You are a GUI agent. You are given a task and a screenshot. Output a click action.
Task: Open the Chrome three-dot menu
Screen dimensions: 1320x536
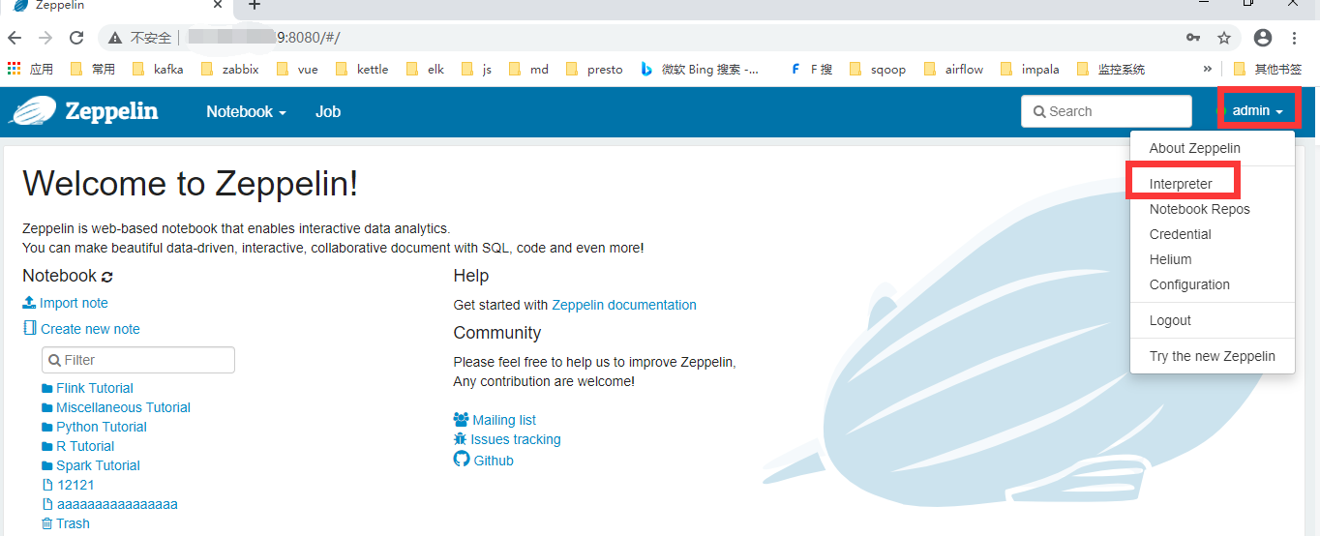coord(1295,38)
